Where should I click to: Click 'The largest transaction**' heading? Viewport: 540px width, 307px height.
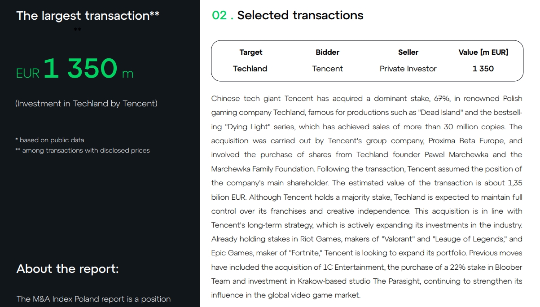[88, 16]
